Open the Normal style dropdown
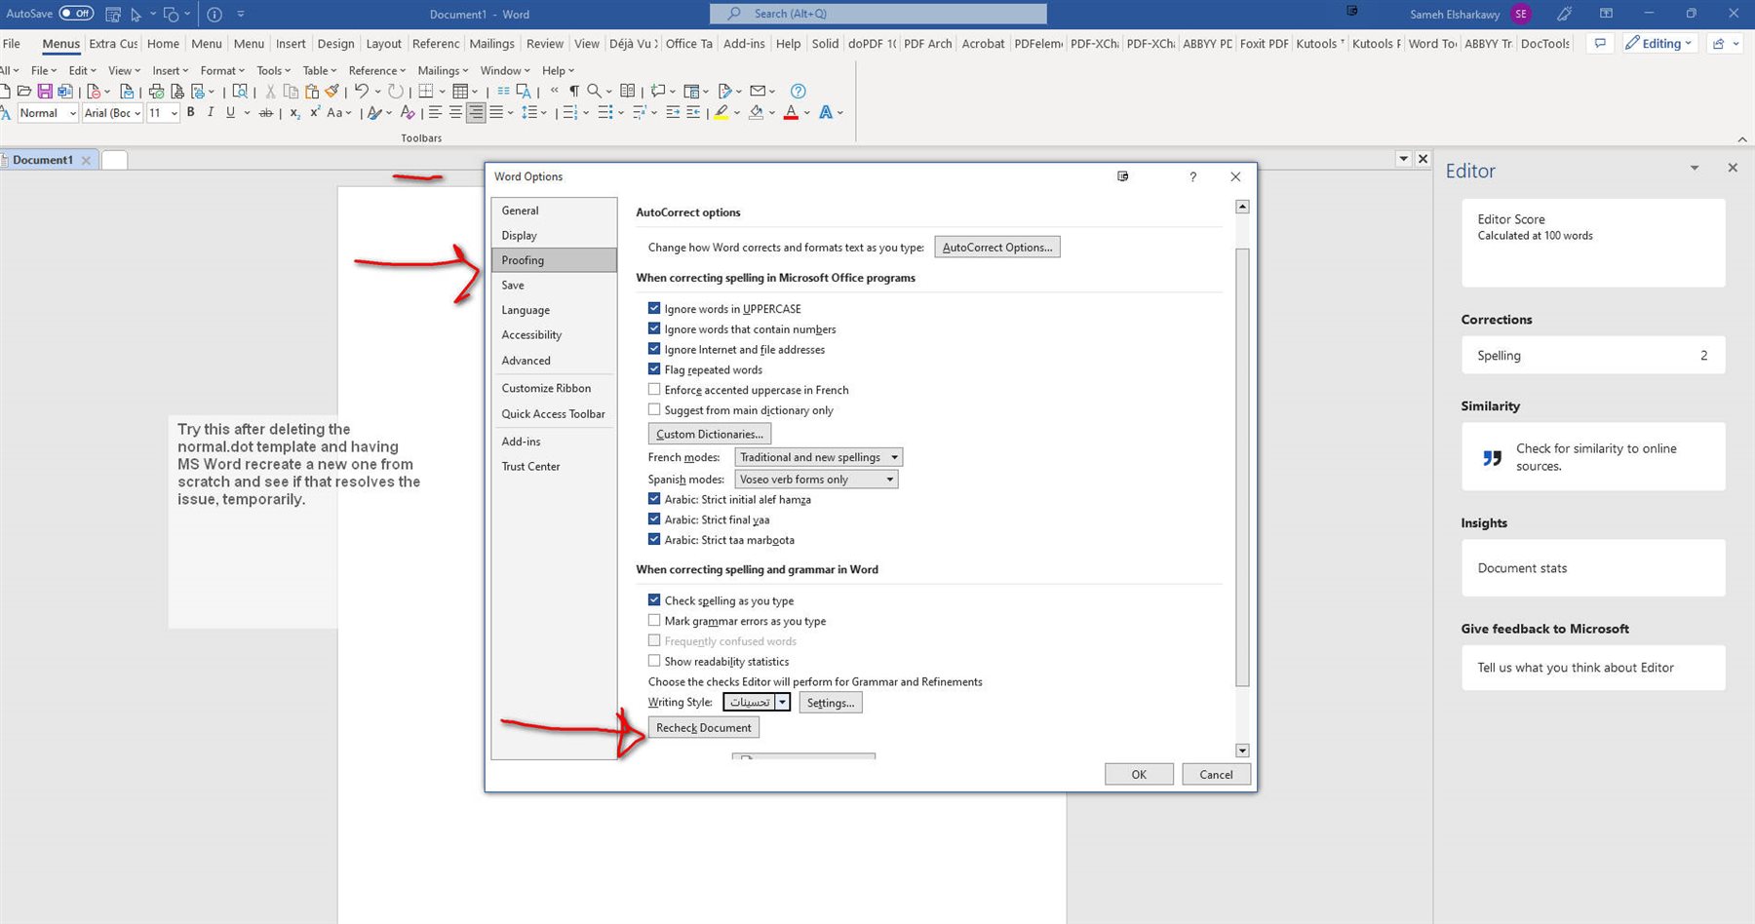The height and width of the screenshot is (924, 1755). [x=72, y=113]
